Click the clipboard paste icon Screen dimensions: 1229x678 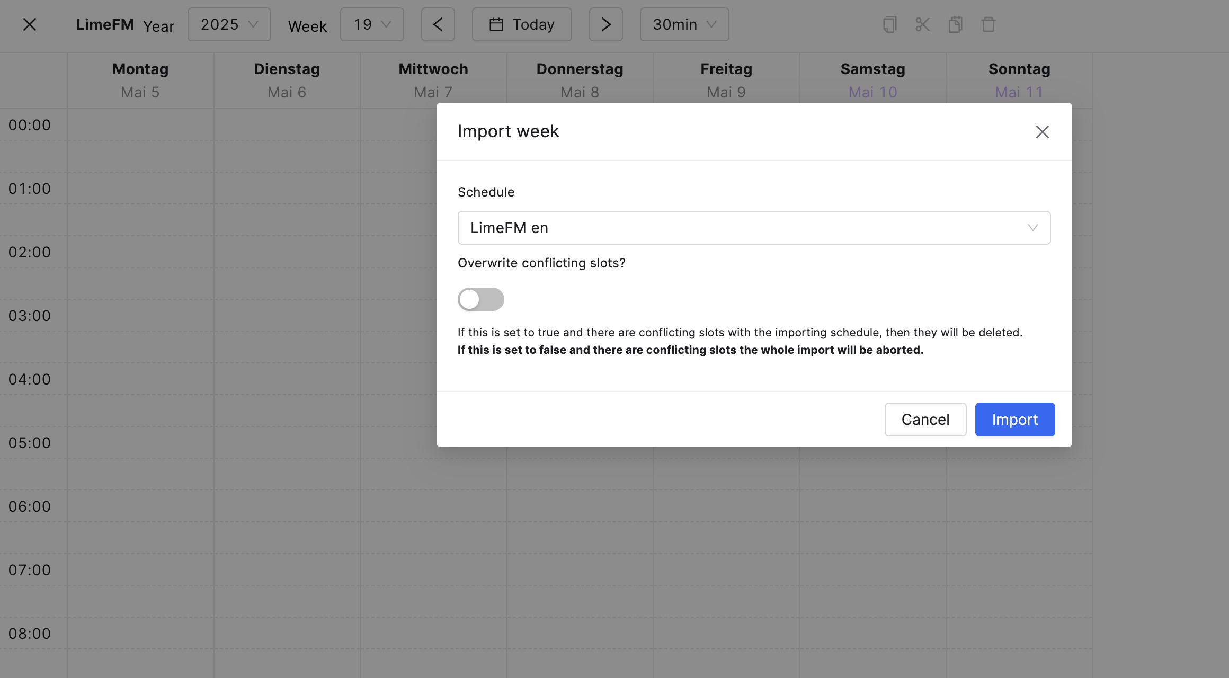coord(956,24)
